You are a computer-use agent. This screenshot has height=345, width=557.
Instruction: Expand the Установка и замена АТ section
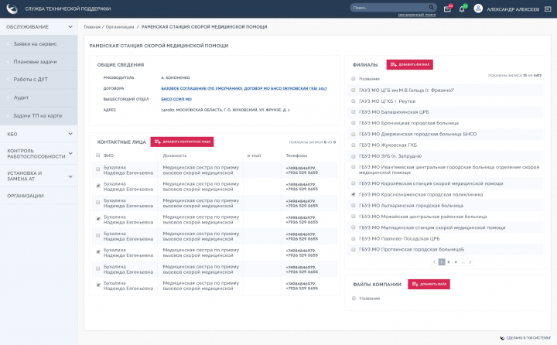point(70,176)
